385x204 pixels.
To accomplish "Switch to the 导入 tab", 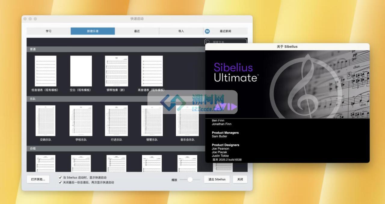I will 181,31.
